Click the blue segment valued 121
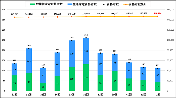This screenshot has width=176, height=98. pos(29,61)
